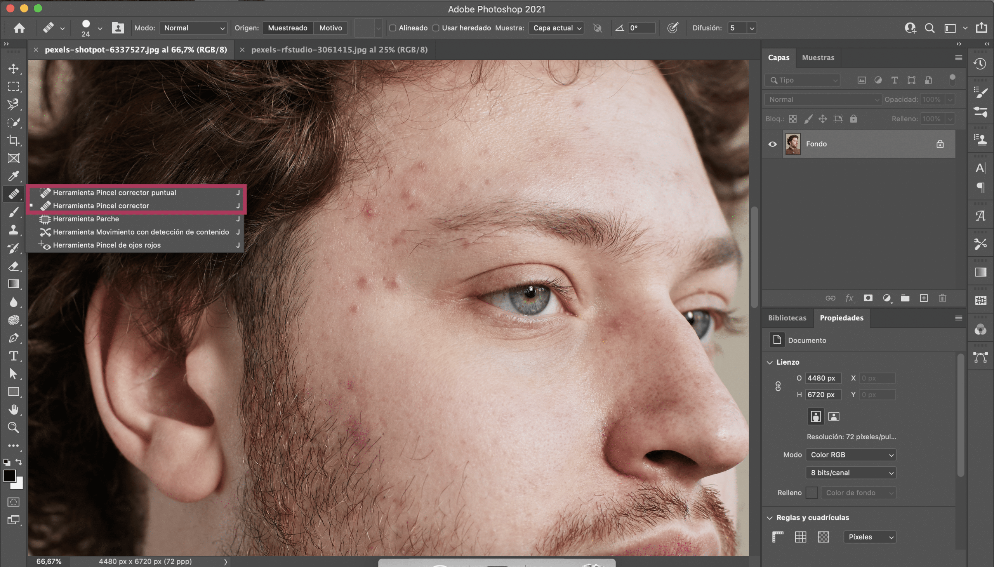Select the Spot Healing Brush tool
The width and height of the screenshot is (994, 567).
114,192
